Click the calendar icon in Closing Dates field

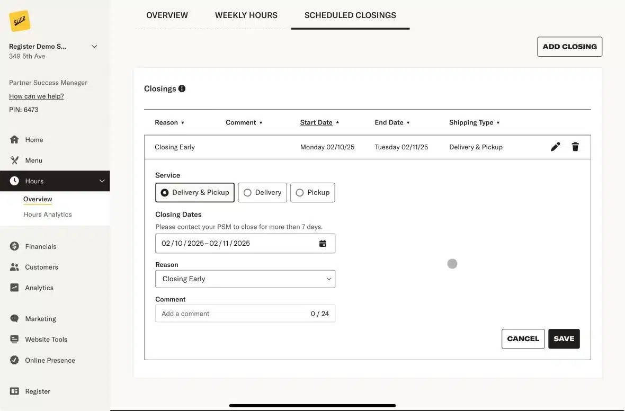click(323, 243)
